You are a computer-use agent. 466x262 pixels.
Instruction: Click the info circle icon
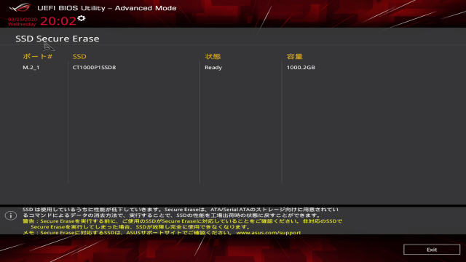click(11, 215)
